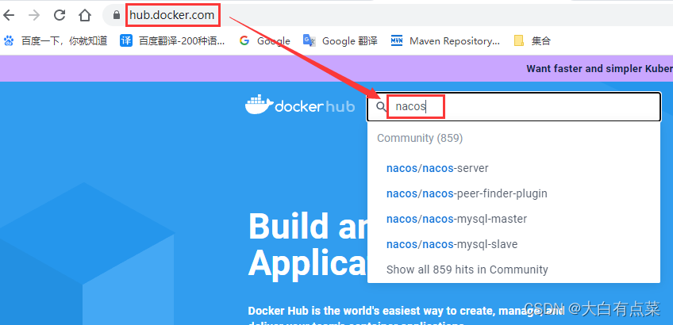
Task: Open the browser home page icon
Action: pyautogui.click(x=85, y=15)
